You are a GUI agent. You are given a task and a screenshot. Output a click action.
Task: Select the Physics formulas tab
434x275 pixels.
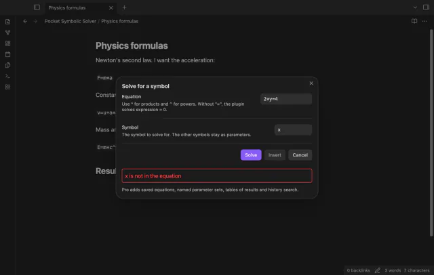[x=80, y=7]
